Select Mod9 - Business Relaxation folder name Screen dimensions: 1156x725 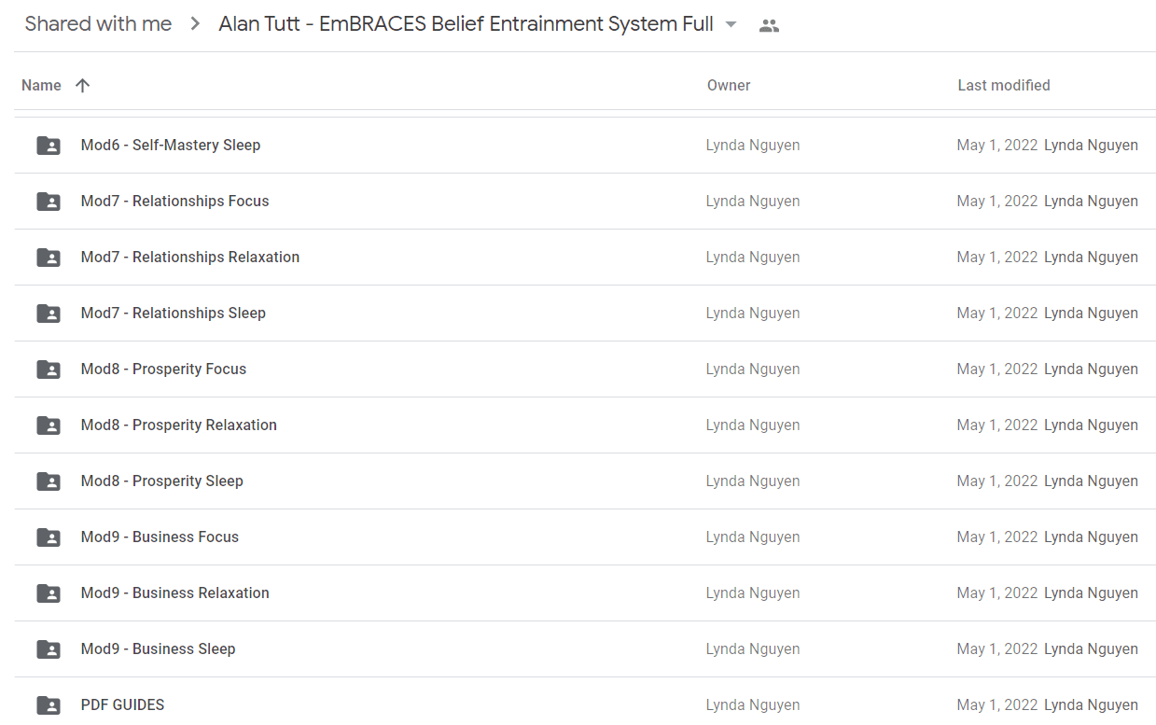[175, 593]
